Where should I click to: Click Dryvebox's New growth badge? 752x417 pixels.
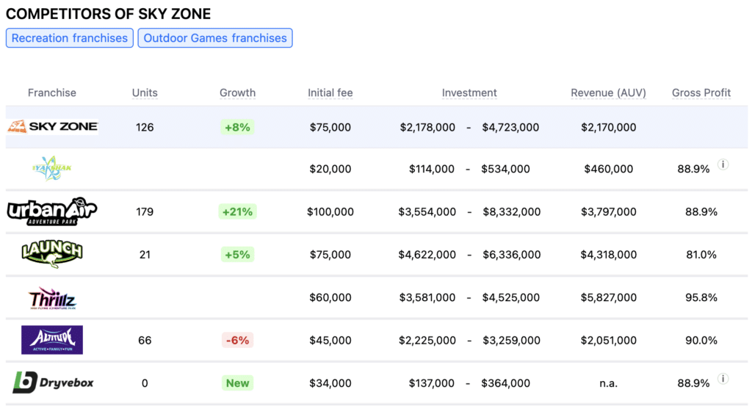[237, 383]
